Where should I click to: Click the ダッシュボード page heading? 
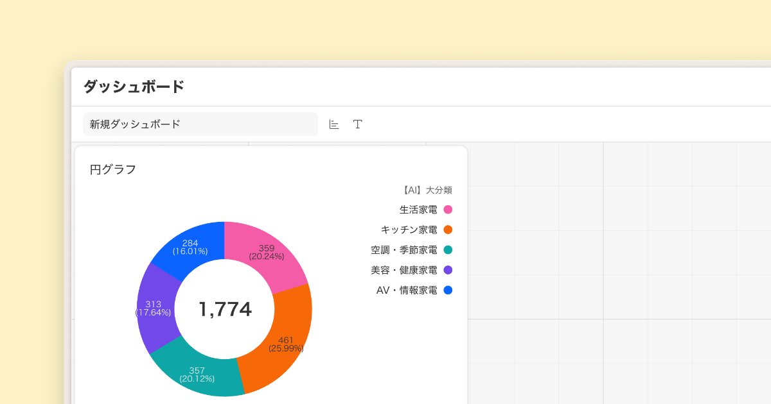[134, 87]
